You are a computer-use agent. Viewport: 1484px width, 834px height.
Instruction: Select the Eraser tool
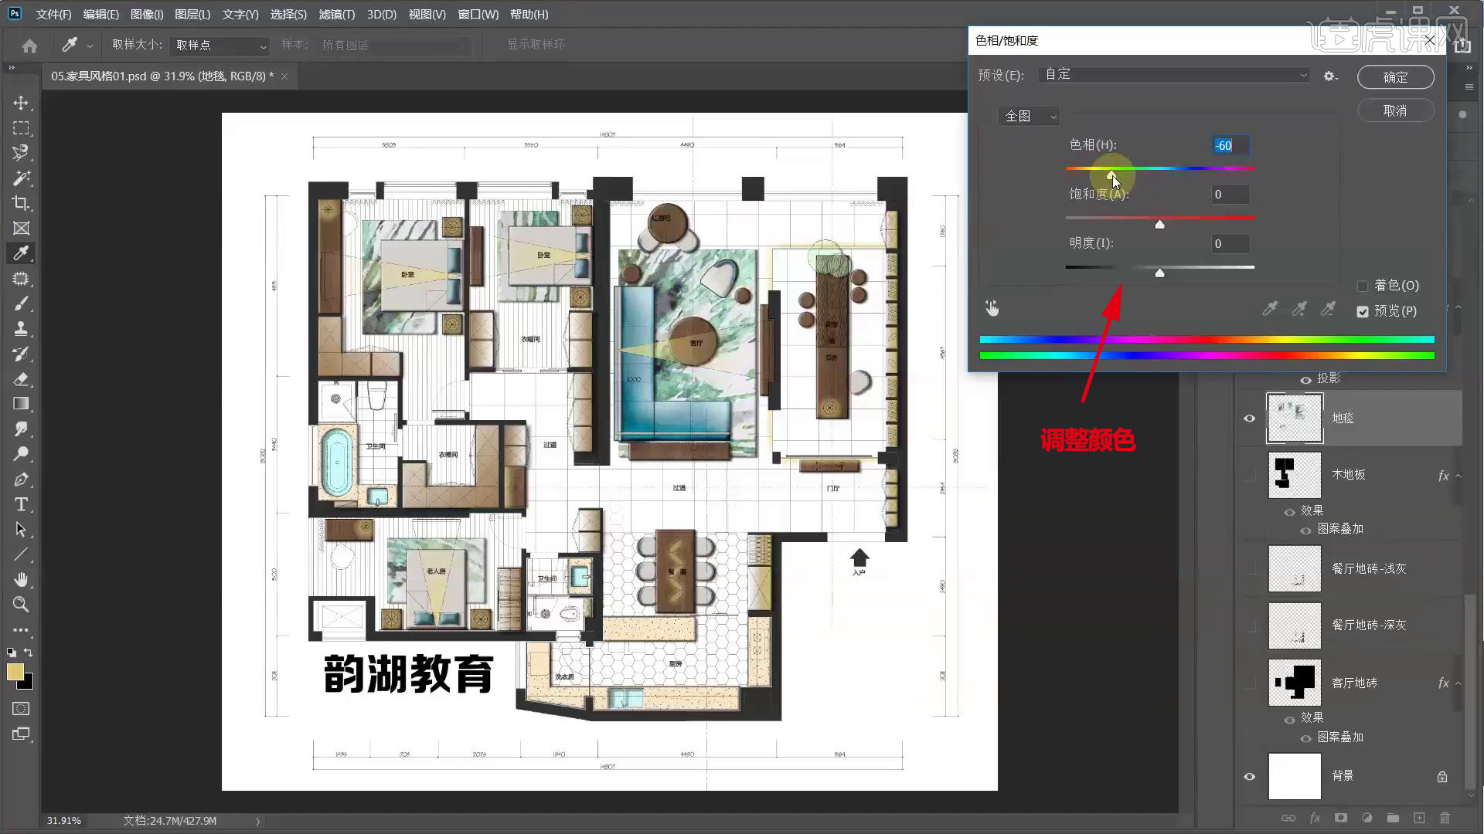pos(21,379)
